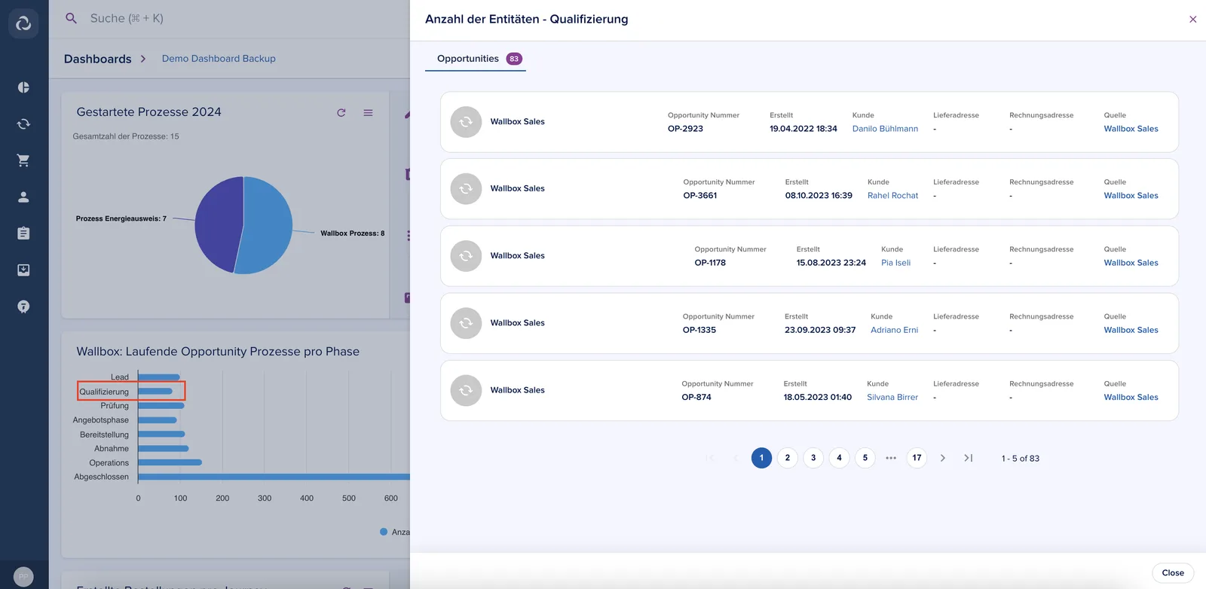Open the dashboards pie chart sidebar icon
Viewport: 1206px width, 589px height.
pos(23,87)
